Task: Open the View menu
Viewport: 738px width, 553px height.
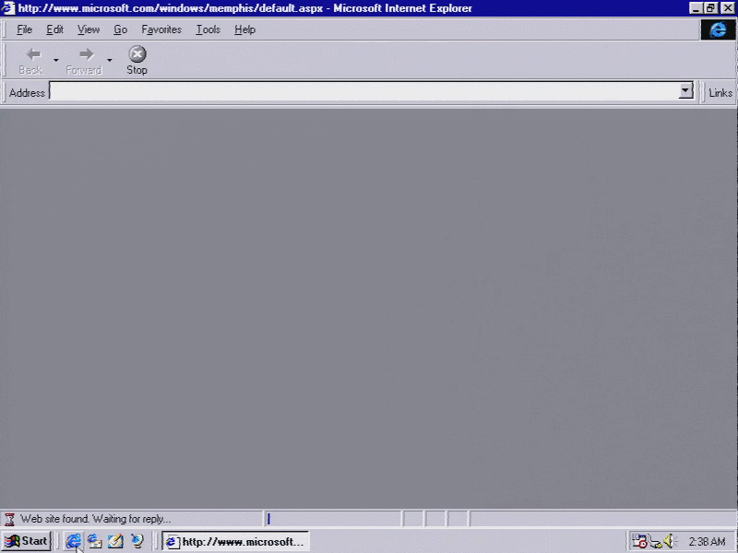Action: click(88, 29)
